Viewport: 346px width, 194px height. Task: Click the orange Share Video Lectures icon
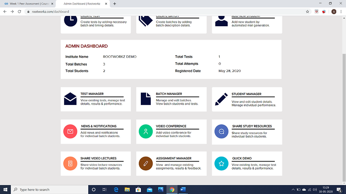pos(70,163)
